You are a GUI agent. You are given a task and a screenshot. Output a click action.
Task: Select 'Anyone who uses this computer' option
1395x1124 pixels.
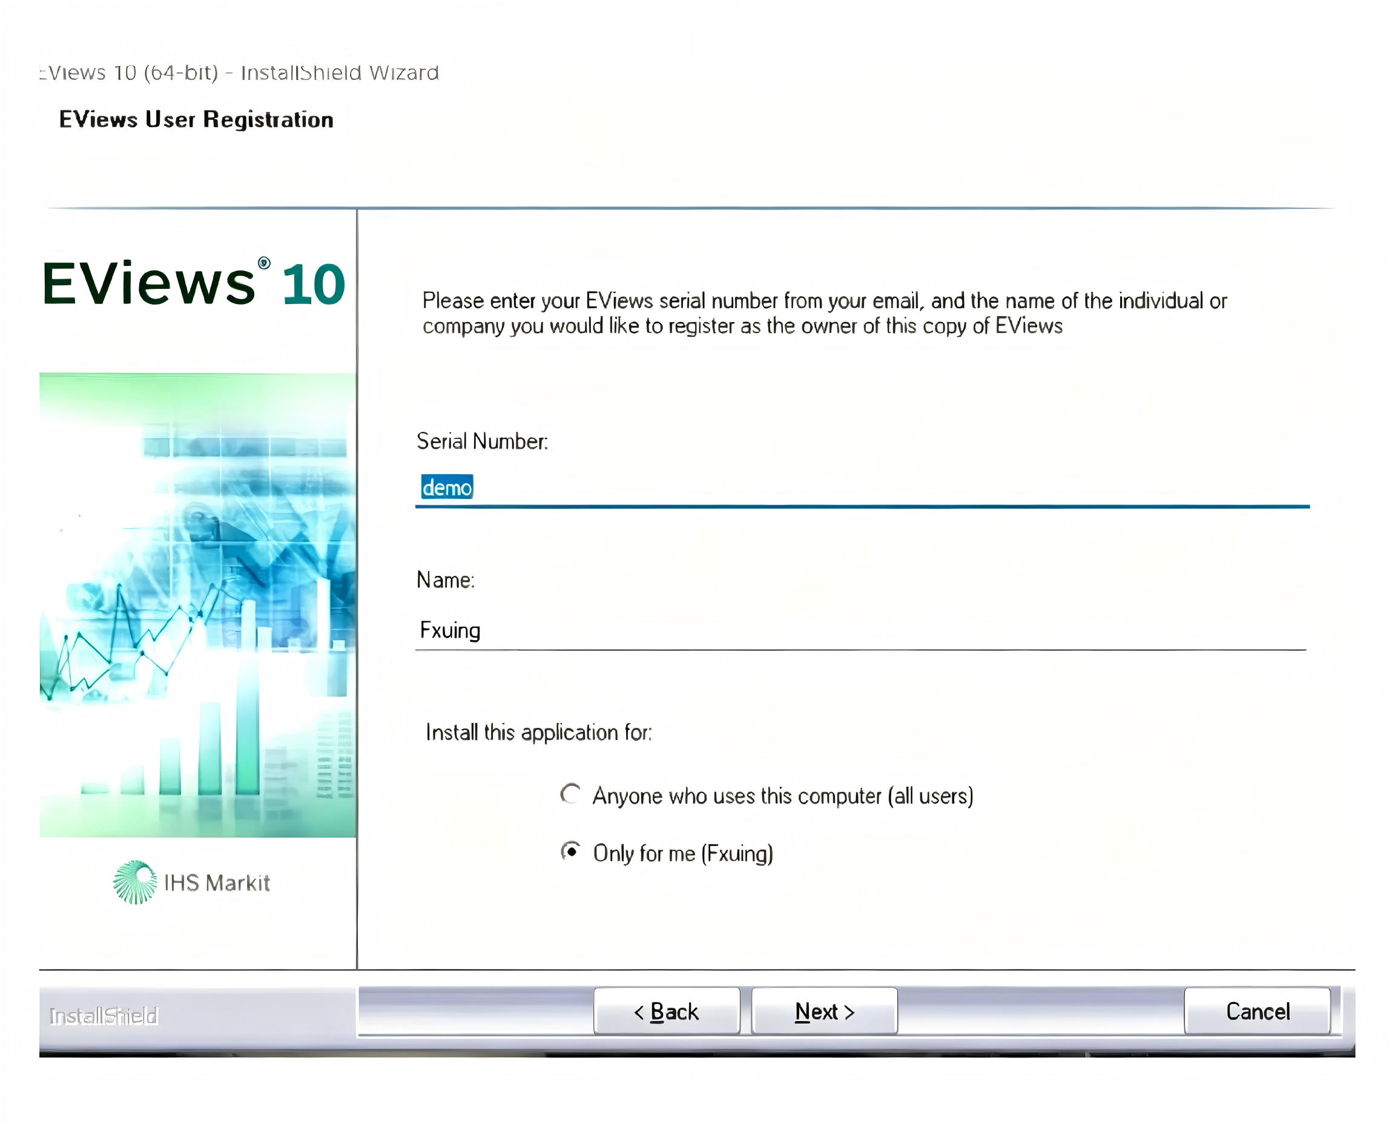[x=570, y=794]
